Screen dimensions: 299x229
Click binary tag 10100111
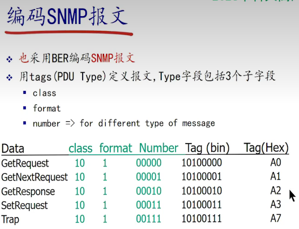[x=202, y=218]
